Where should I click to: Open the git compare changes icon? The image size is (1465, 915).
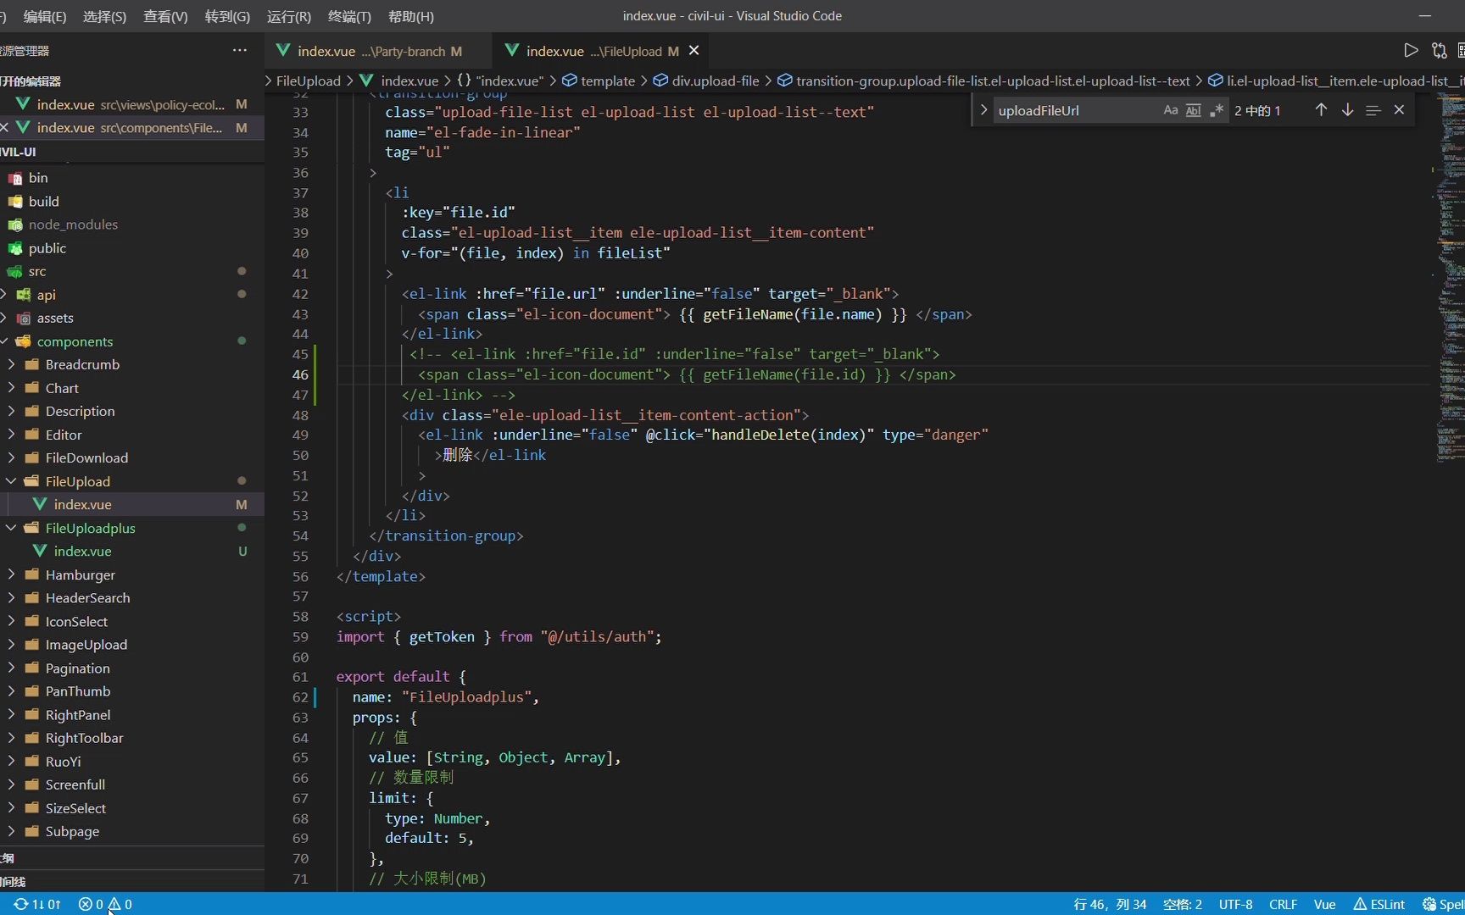(x=1440, y=50)
